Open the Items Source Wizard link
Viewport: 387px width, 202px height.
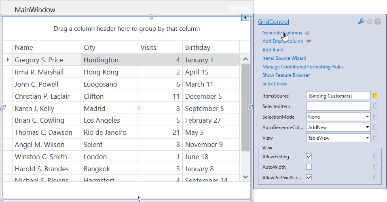coord(284,58)
